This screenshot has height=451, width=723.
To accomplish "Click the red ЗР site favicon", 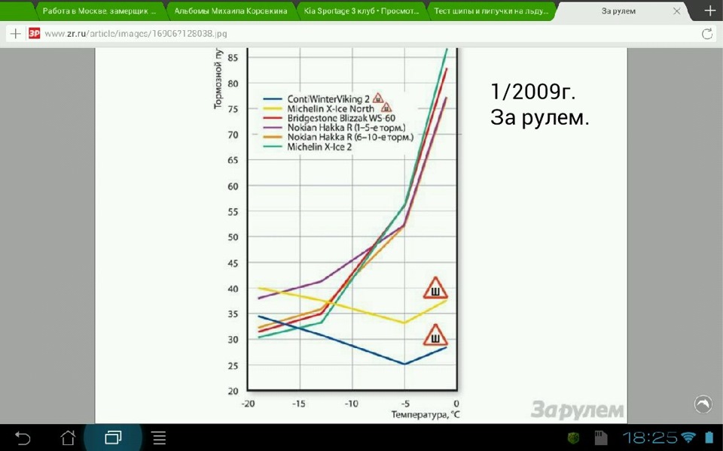I will coord(34,33).
